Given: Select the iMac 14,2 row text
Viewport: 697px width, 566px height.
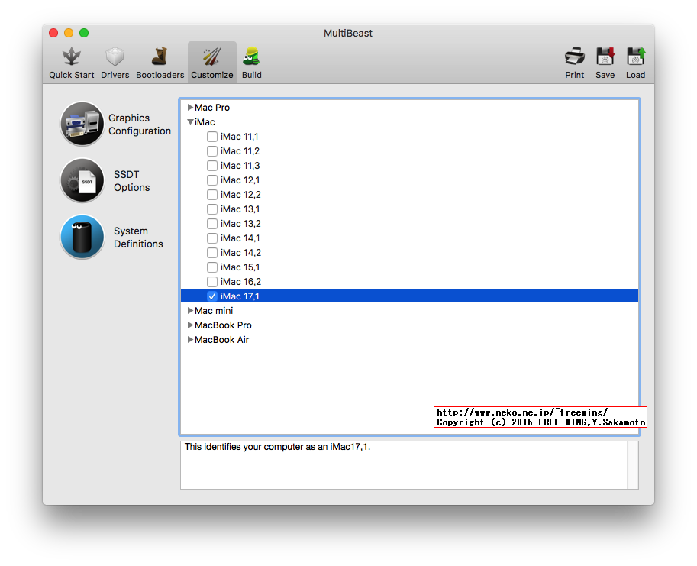Looking at the screenshot, I should coord(240,253).
